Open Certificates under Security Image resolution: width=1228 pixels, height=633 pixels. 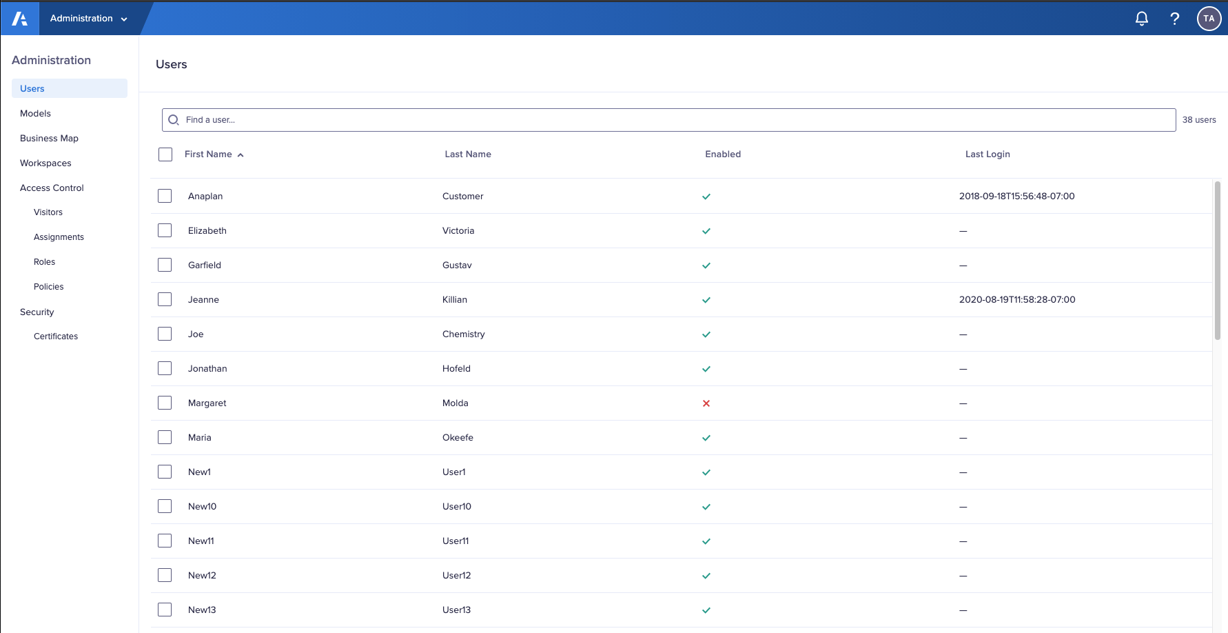(x=56, y=336)
